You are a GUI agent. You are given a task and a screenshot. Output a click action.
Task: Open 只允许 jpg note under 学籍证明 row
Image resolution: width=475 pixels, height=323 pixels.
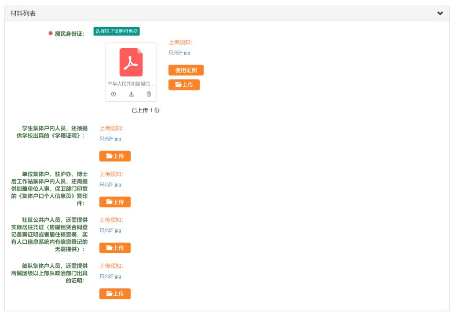pyautogui.click(x=110, y=139)
